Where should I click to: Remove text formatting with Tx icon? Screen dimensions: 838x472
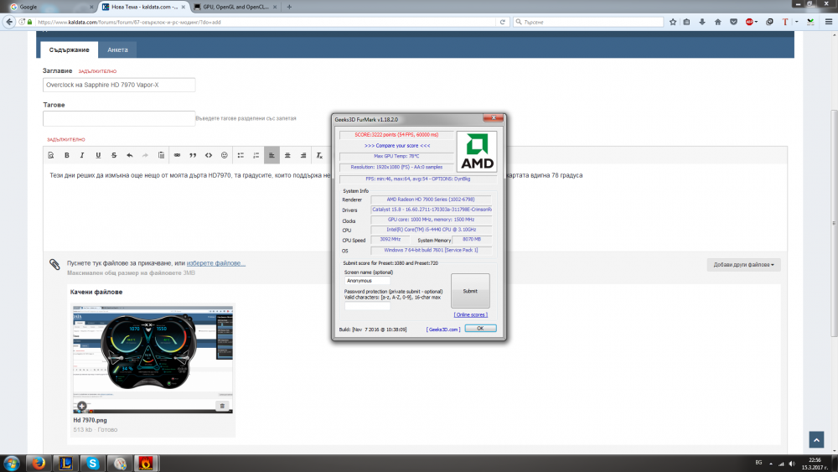(319, 156)
